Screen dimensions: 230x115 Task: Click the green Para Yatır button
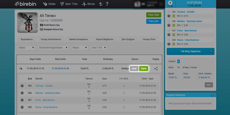click(x=154, y=15)
